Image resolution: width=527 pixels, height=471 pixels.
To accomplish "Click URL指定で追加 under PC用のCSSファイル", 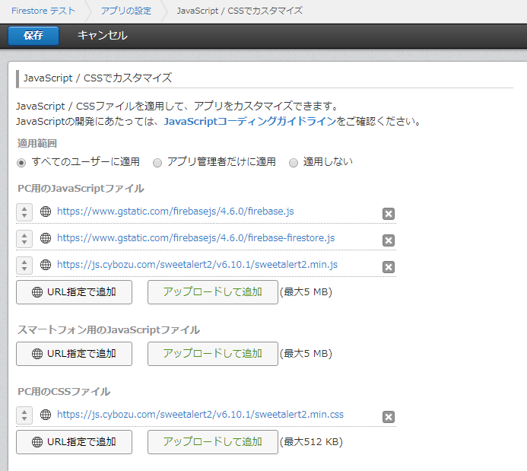I will pos(74,442).
